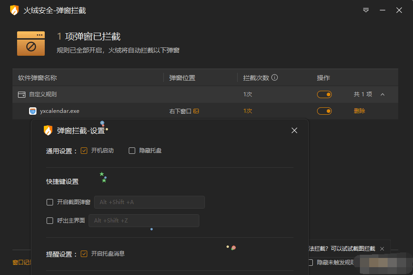Image resolution: width=413 pixels, height=275 pixels.
Task: Open the 窗口记录 link at bottom left
Action: point(22,263)
